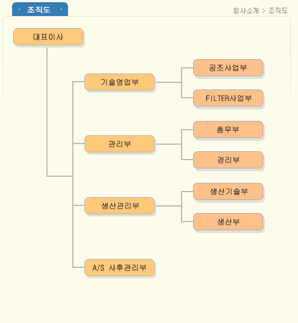Click connector line right of 기술영업부
298x323 pixels.
point(169,82)
